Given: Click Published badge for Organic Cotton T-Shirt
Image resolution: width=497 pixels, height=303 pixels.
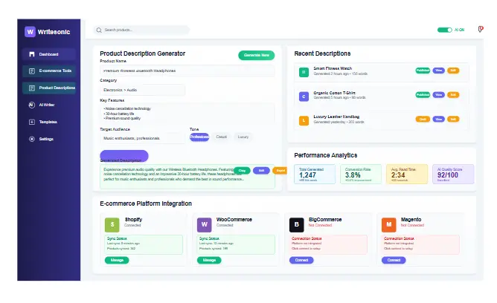Looking at the screenshot, I should click(x=423, y=95).
